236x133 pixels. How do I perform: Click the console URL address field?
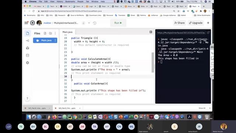point(181,33)
